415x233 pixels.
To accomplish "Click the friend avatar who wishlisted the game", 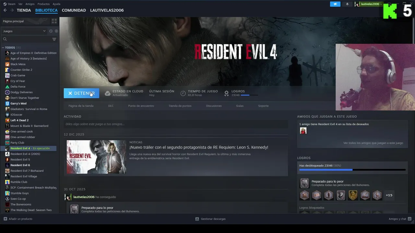I will (x=303, y=131).
